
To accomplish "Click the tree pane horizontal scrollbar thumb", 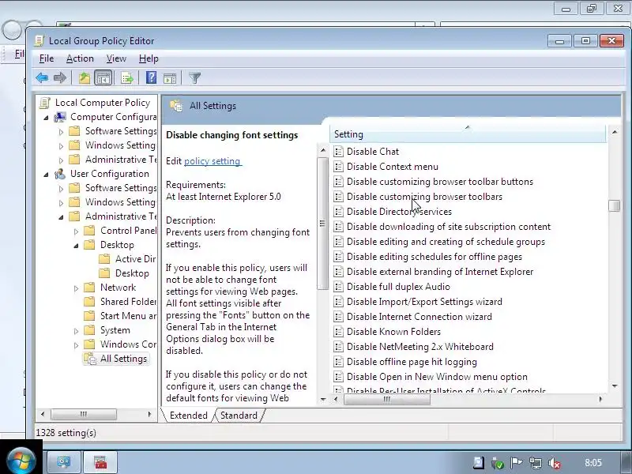I will pyautogui.click(x=84, y=414).
